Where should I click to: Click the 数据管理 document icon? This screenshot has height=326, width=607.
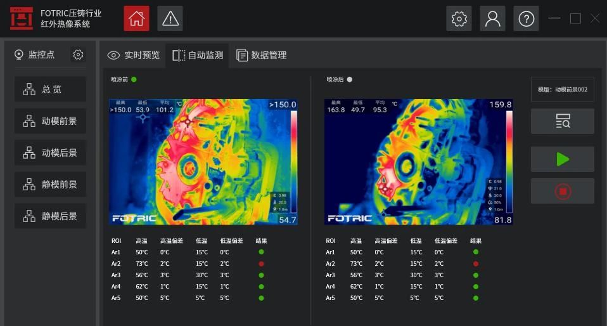coord(242,55)
